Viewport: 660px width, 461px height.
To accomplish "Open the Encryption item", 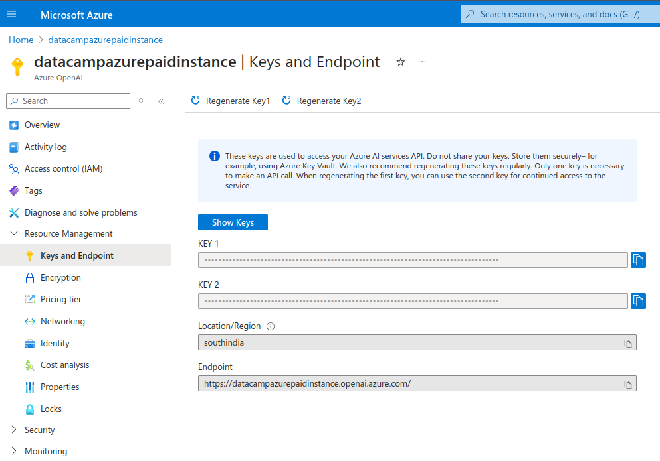I will point(60,277).
